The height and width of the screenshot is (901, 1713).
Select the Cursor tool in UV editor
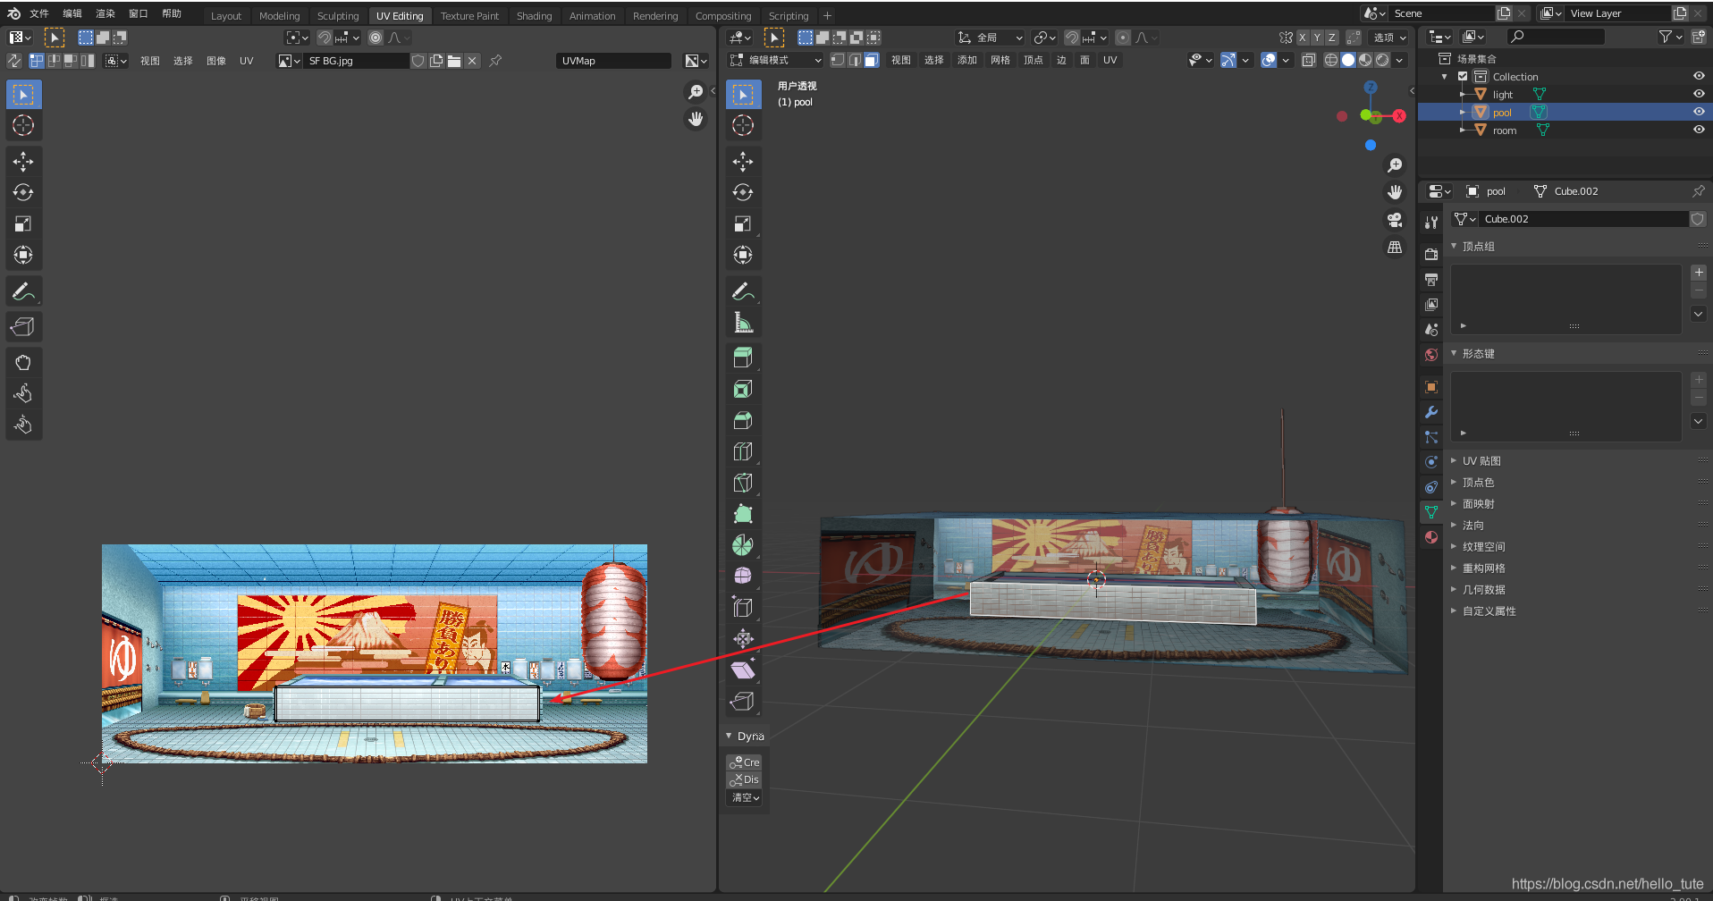(23, 125)
